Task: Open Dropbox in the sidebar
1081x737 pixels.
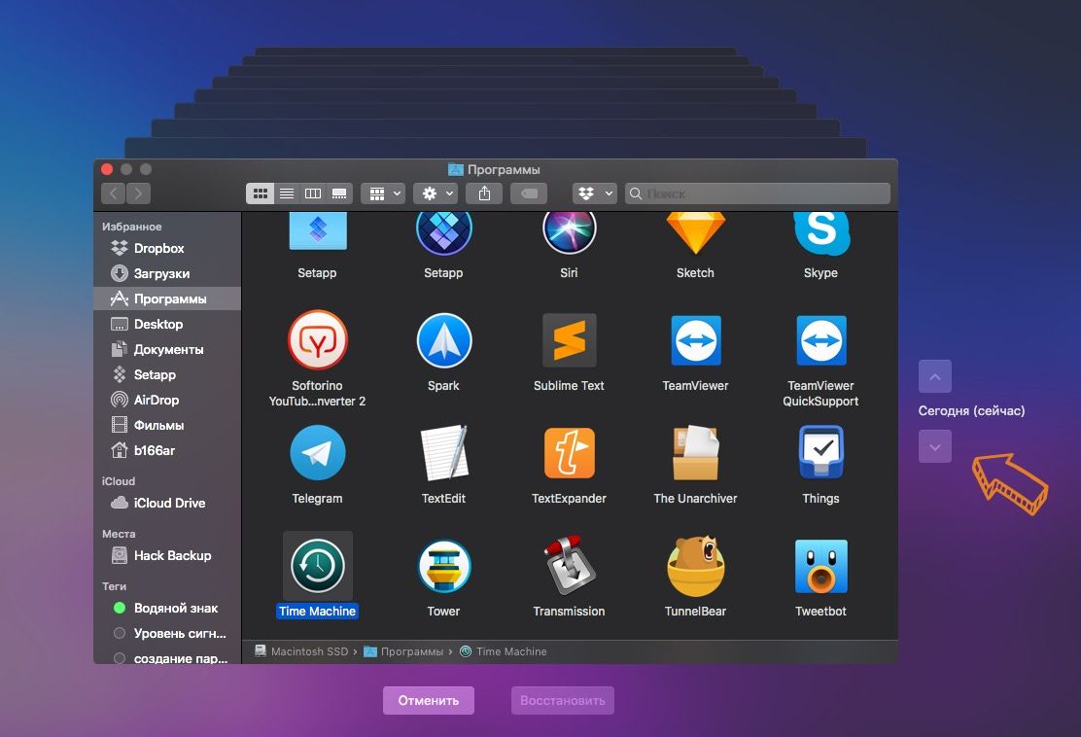Action: pos(167,248)
